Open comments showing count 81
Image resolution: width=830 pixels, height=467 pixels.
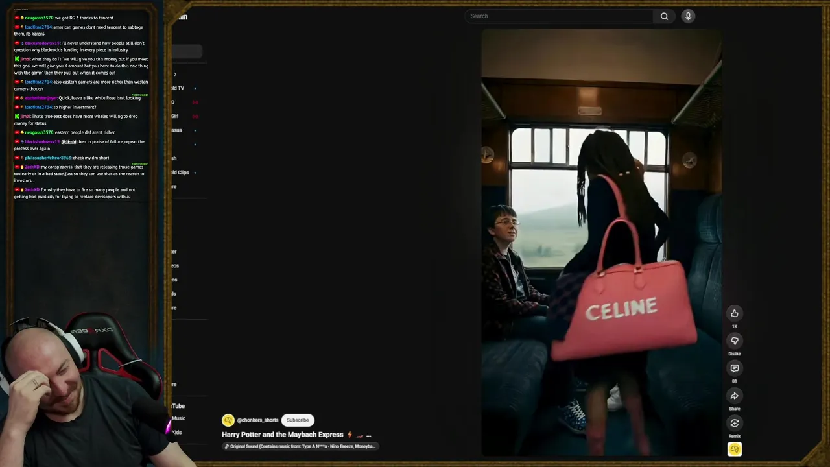pyautogui.click(x=735, y=368)
